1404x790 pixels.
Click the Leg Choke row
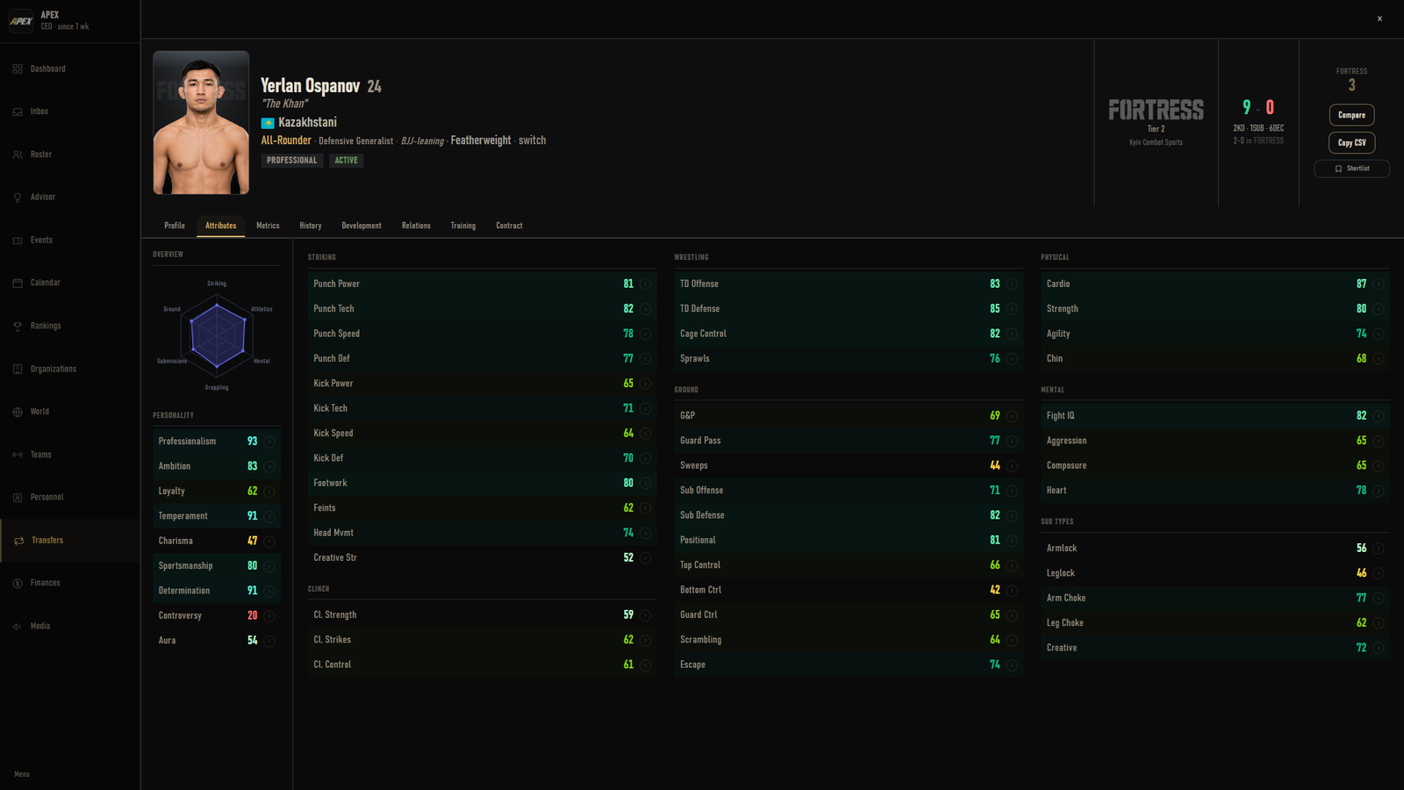coord(1214,622)
